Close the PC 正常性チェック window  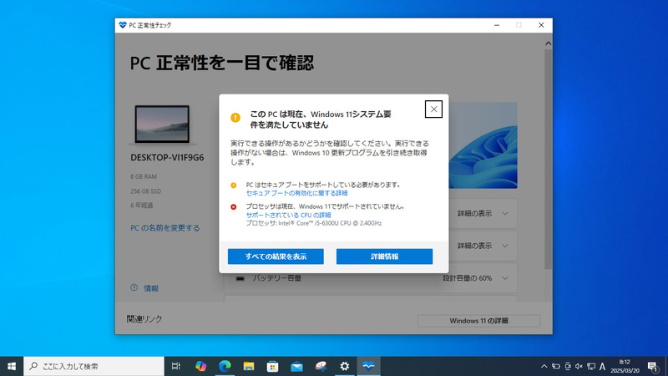541,25
